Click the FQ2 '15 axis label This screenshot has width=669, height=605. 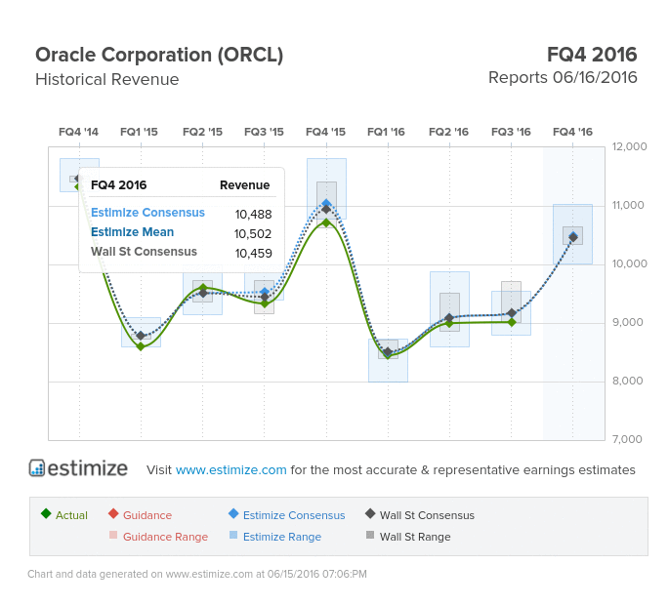coord(203,132)
